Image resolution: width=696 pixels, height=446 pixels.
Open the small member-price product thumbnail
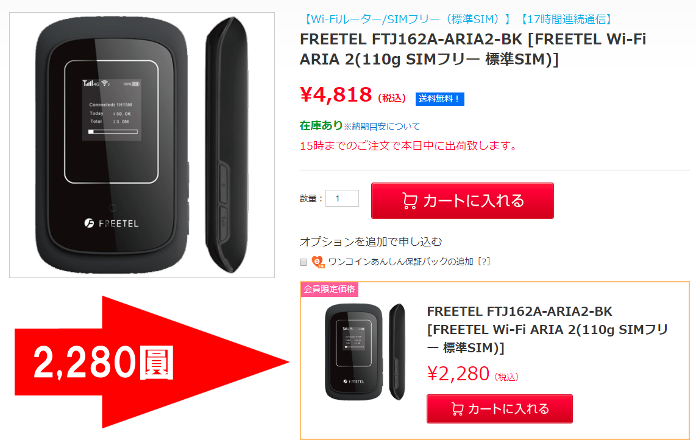click(365, 352)
